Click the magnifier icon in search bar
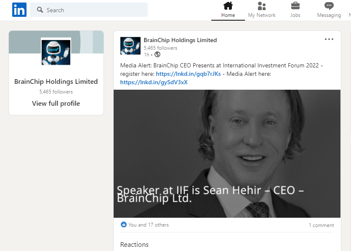This screenshot has height=251, width=351. pyautogui.click(x=40, y=10)
